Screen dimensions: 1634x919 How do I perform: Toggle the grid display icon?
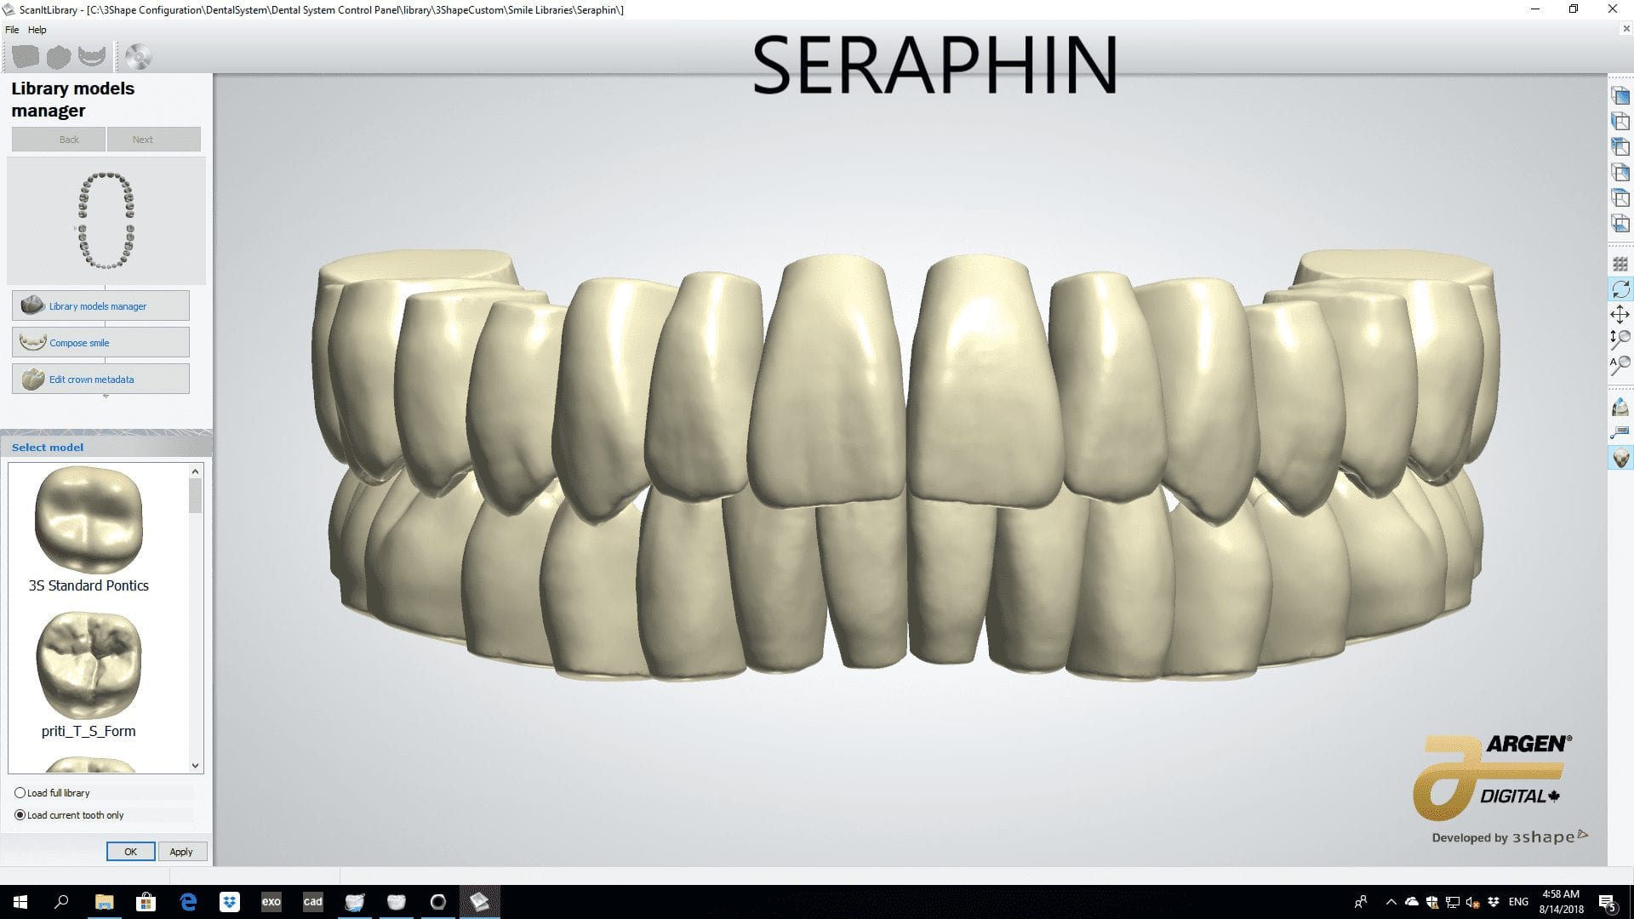point(1620,265)
